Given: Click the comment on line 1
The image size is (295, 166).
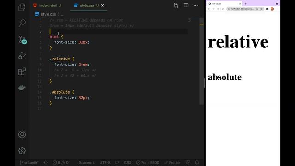Looking at the screenshot, I should tap(86, 20).
